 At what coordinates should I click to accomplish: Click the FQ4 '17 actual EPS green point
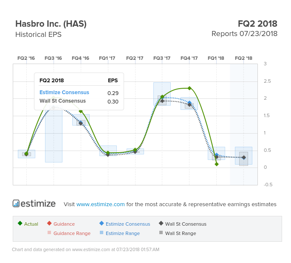coord(189,88)
